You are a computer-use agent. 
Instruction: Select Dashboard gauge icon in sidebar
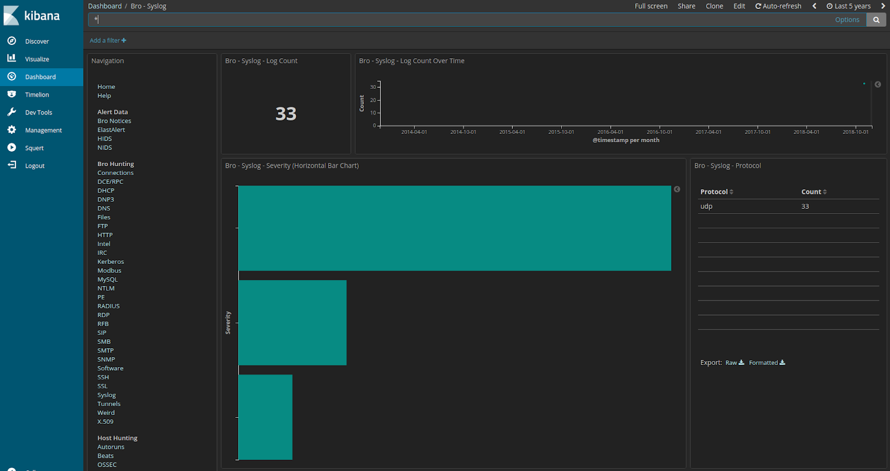pos(12,76)
